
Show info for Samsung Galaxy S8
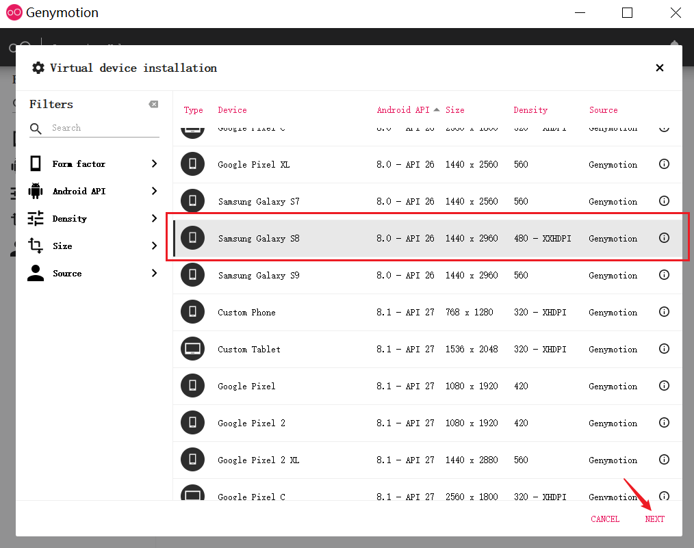pos(664,238)
